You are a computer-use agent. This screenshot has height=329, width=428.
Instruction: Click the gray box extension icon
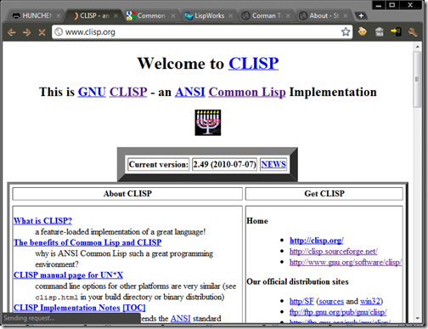pyautogui.click(x=380, y=31)
